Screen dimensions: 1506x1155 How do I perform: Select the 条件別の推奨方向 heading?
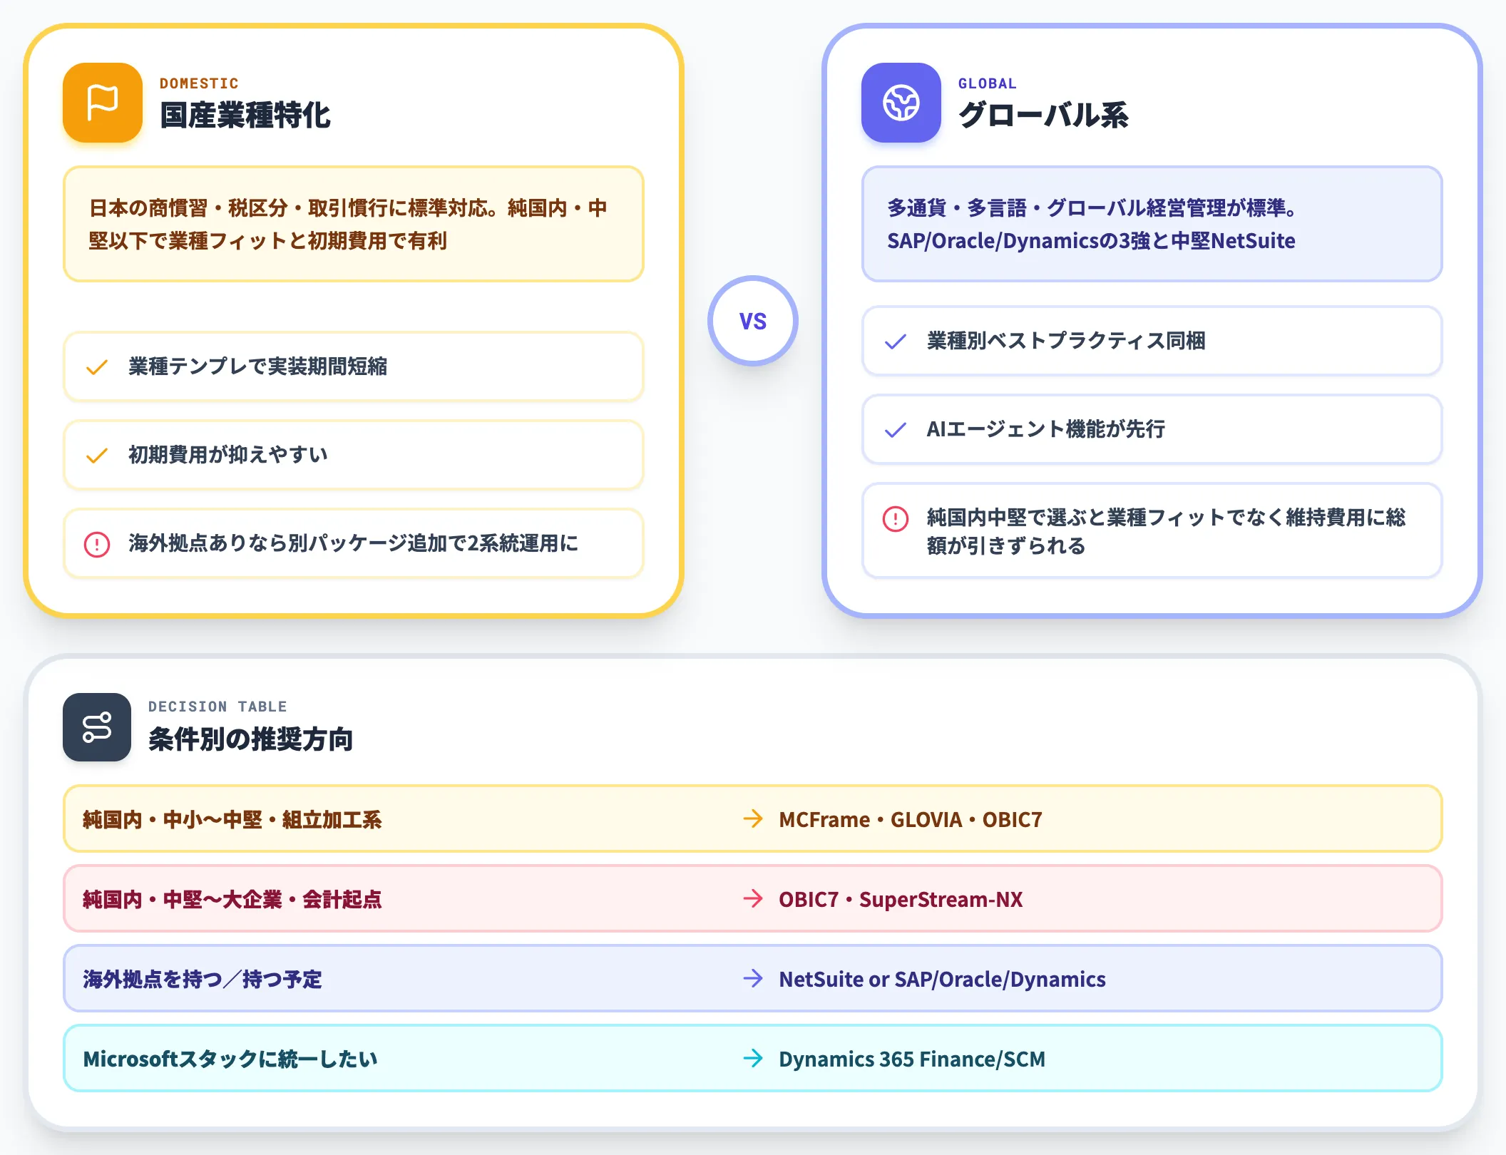click(250, 739)
